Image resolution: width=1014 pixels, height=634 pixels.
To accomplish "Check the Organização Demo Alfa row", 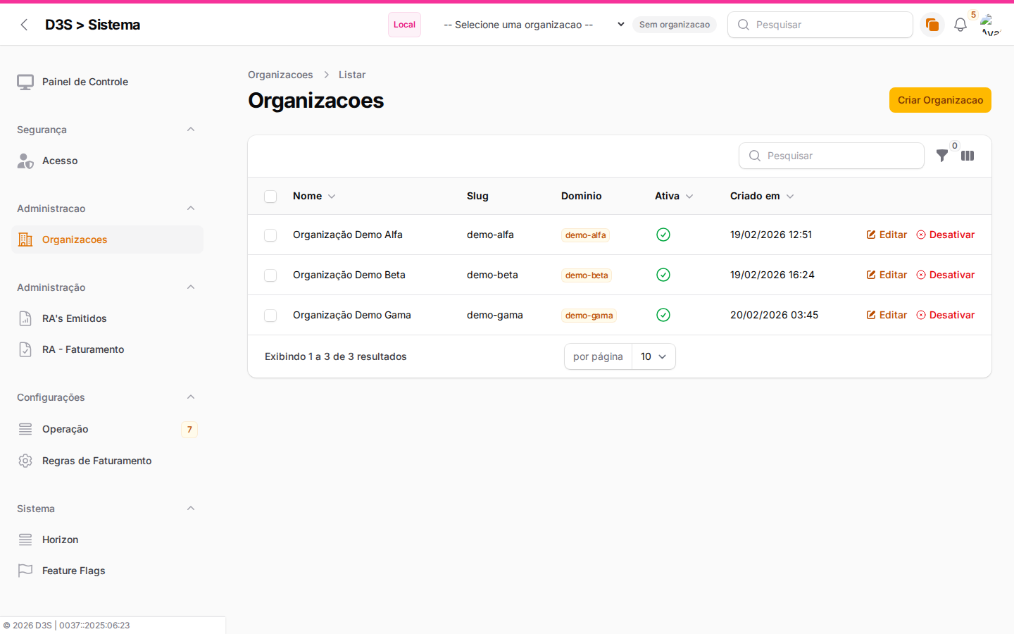I will 270,235.
